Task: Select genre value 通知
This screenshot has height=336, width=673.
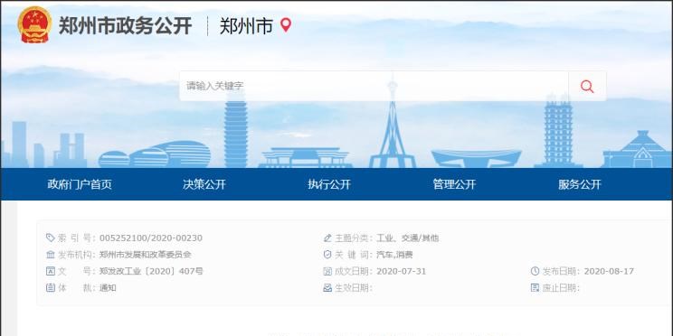Action: (x=108, y=288)
